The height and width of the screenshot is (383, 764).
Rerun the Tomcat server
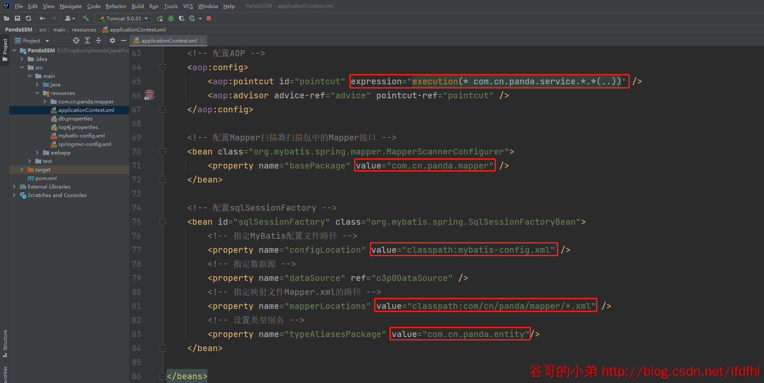pyautogui.click(x=160, y=18)
